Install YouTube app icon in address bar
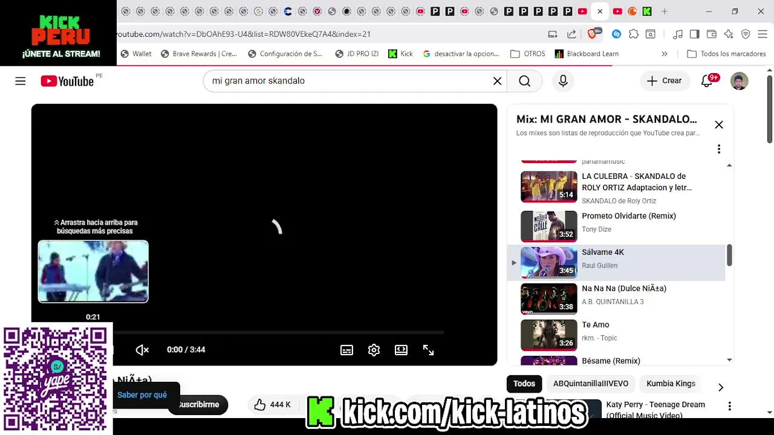The width and height of the screenshot is (774, 435). (553, 34)
